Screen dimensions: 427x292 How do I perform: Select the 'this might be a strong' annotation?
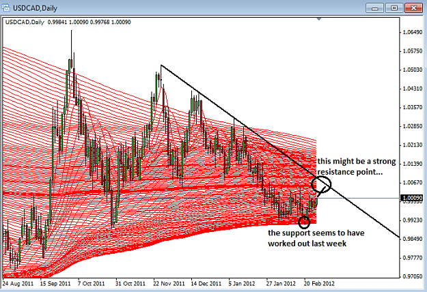tap(357, 161)
